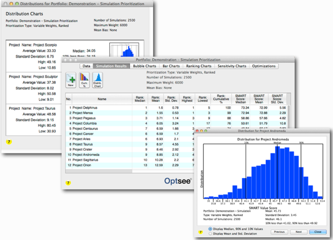333x240 pixels.
Task: Open the Cum. % chart icon
Action: [84, 80]
